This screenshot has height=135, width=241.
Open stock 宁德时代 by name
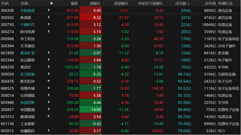point(28,25)
